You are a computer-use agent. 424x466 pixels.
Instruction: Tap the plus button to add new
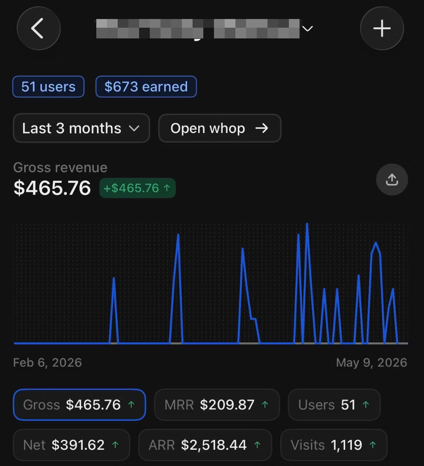(x=382, y=28)
